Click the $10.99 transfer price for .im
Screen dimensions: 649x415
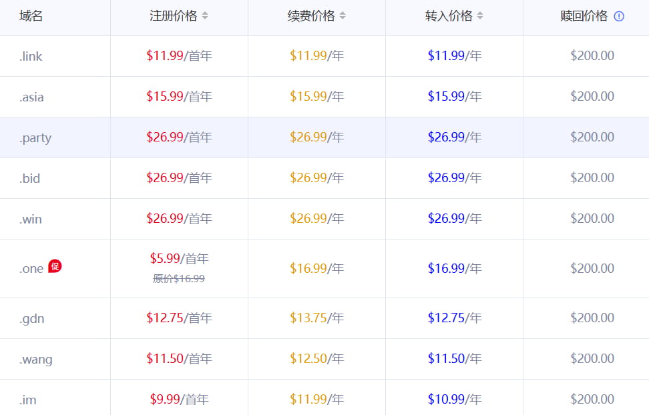(446, 400)
